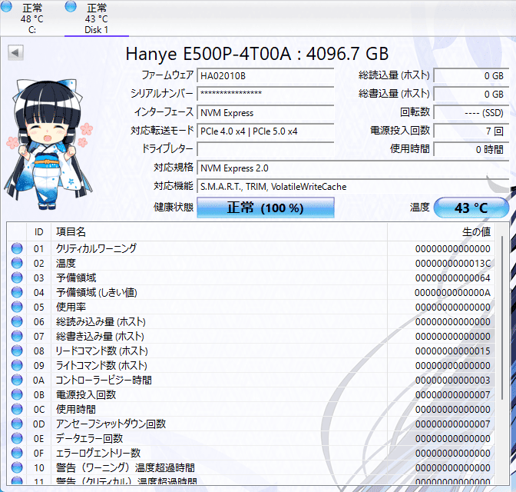The height and width of the screenshot is (492, 516).
Task: Click the 対応転送モード PCIe 4.0 x4 field
Action: coord(265,131)
